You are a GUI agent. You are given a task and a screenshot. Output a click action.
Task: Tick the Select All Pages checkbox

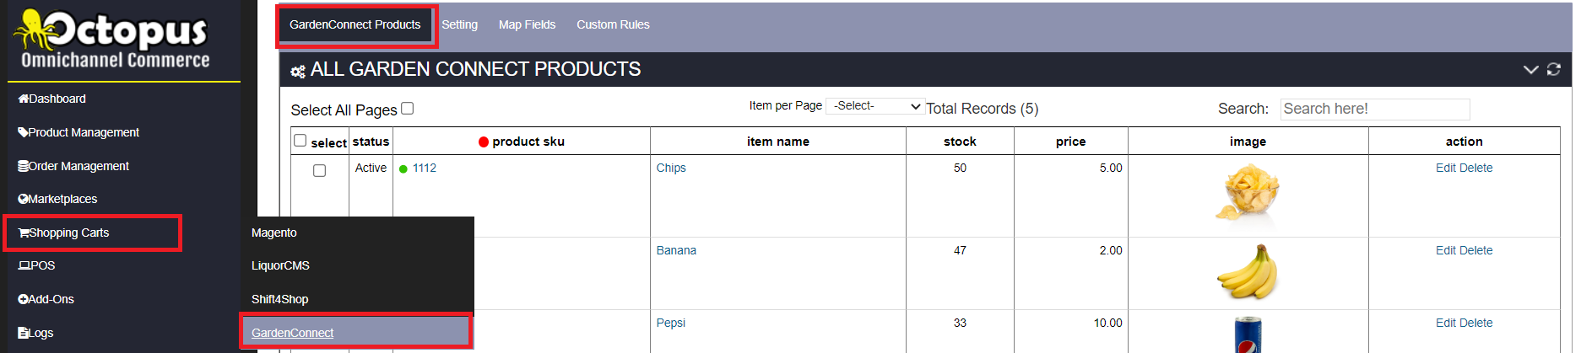point(408,108)
